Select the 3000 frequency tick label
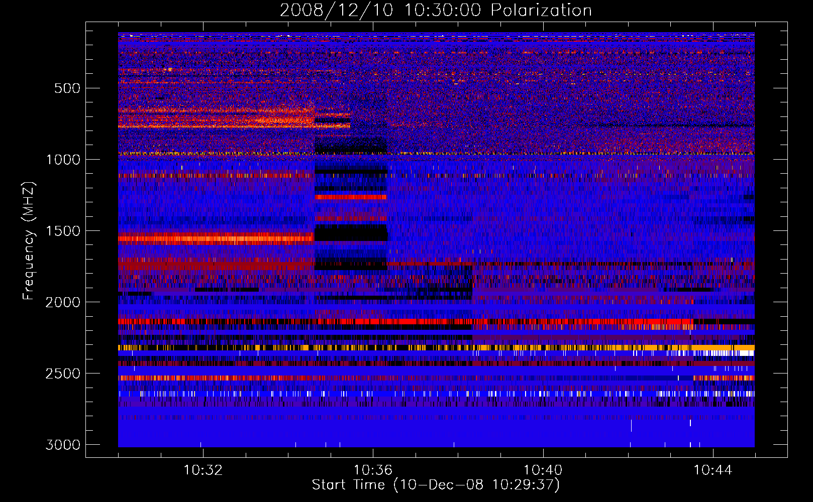 [x=63, y=445]
